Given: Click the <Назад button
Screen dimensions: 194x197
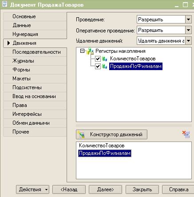Looking at the screenshot, I should coord(69,189).
